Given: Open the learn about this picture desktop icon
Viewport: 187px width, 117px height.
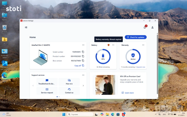Looking at the screenshot, I should click(x=5, y=65).
